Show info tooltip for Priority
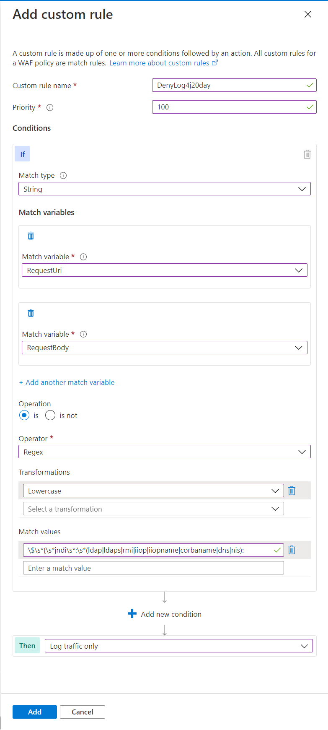Screen dimensions: 328x730 click(x=50, y=108)
